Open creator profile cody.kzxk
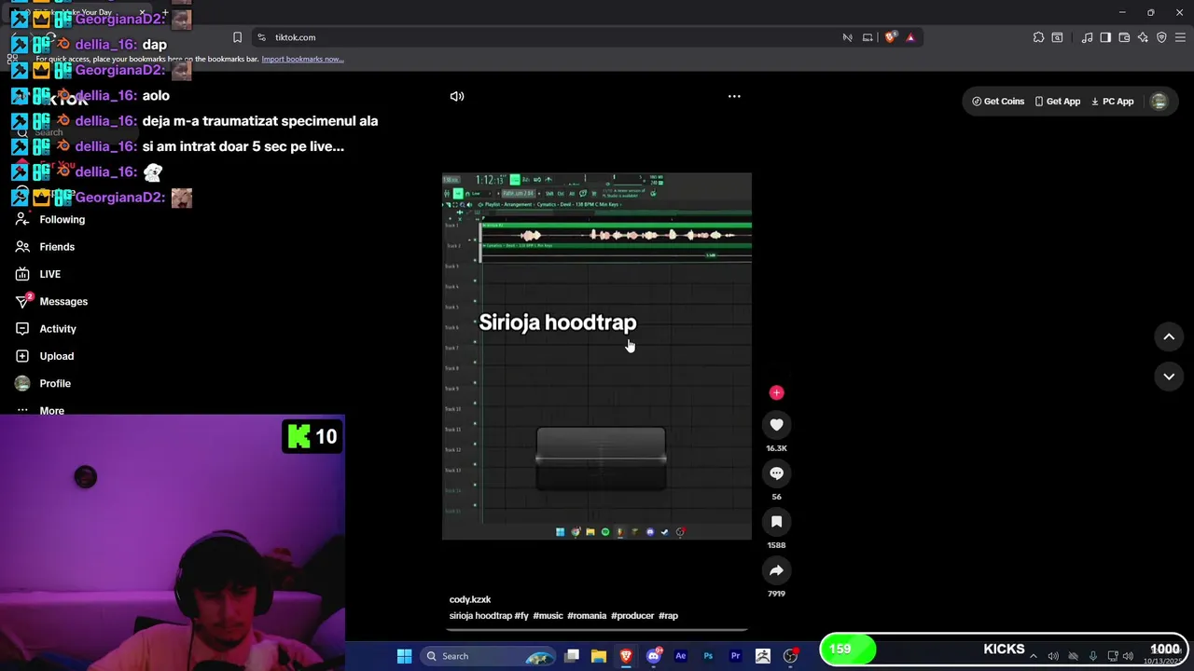Screen dimensions: 1194x671 point(469,599)
